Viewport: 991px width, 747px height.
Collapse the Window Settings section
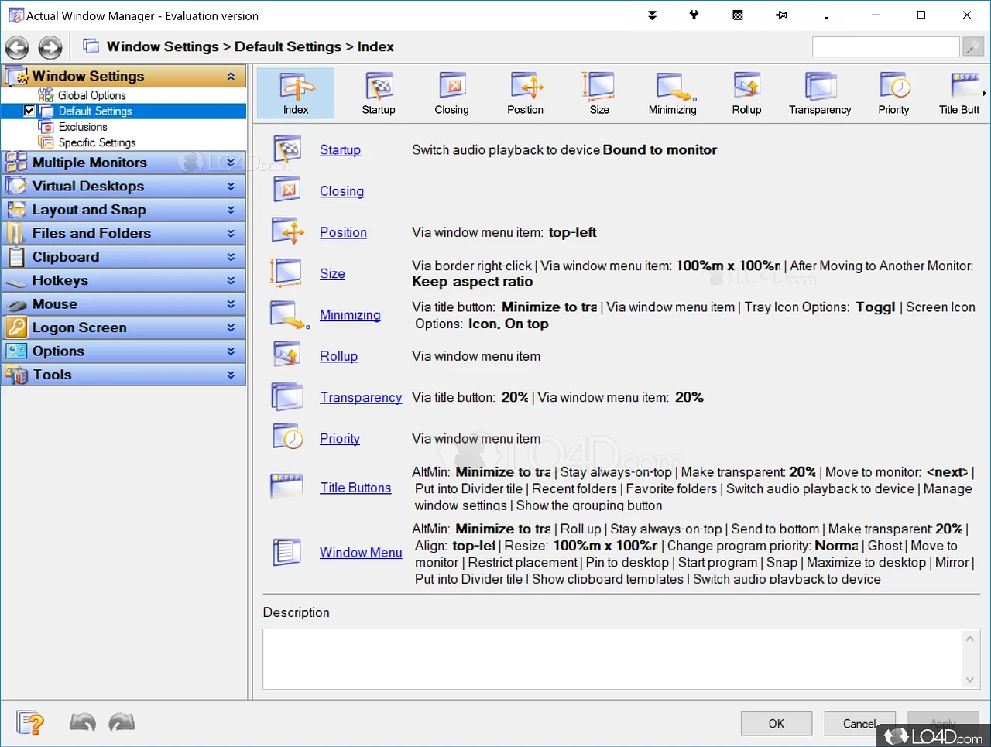click(x=231, y=76)
